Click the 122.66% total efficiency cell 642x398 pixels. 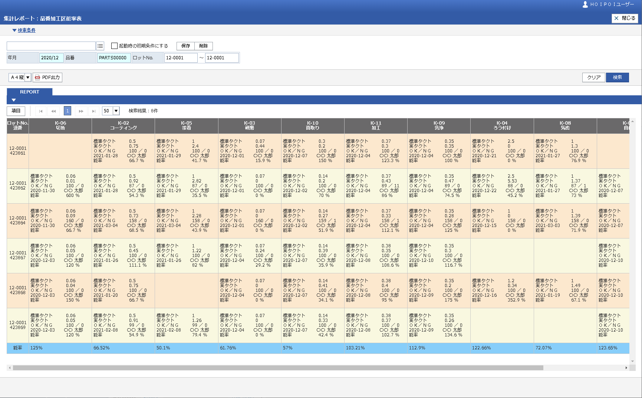[502, 348]
